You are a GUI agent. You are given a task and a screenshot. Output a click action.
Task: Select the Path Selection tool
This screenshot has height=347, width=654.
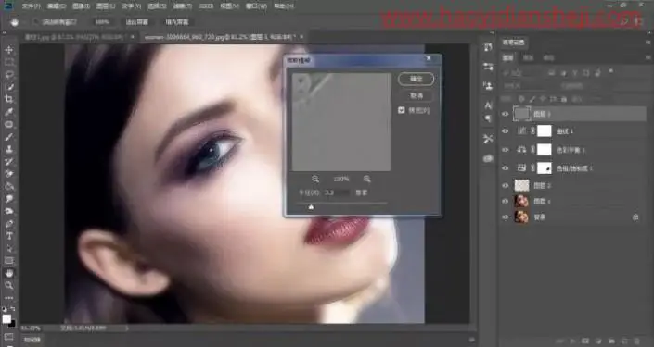pyautogui.click(x=8, y=248)
